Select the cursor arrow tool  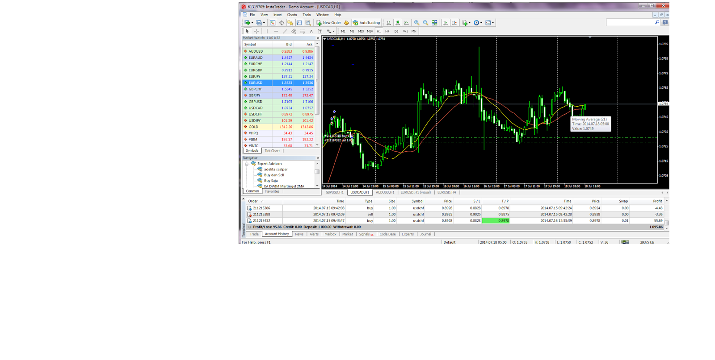(x=247, y=31)
